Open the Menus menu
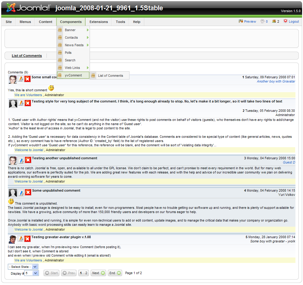The height and width of the screenshot is (285, 303). (x=25, y=22)
